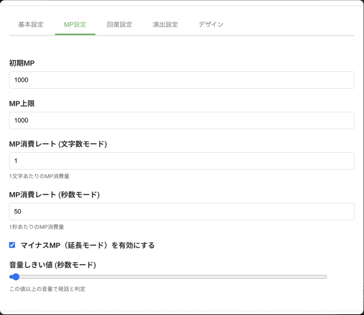Click the MP上限 input field

182,120
